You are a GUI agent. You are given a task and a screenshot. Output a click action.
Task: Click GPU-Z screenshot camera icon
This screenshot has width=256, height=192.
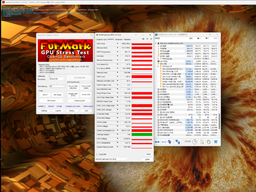tap(143, 39)
